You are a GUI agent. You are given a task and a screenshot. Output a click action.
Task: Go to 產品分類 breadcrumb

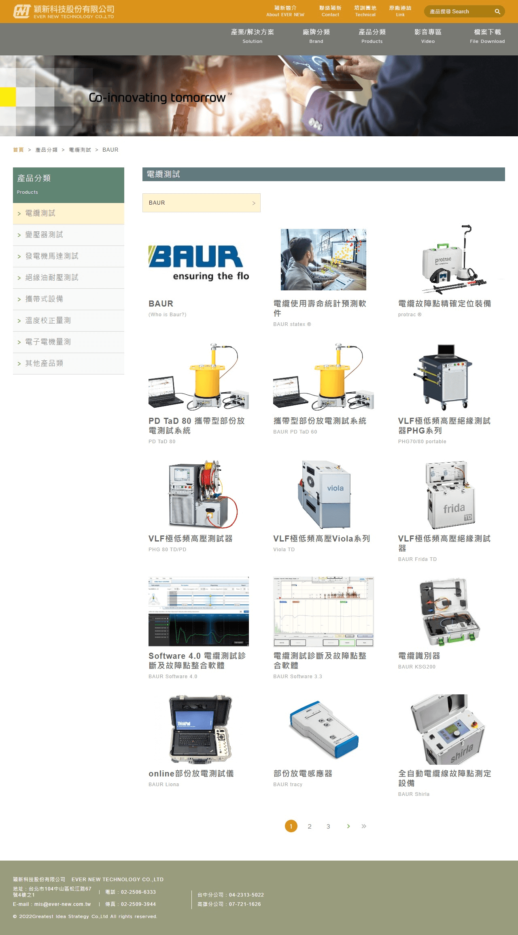click(46, 150)
